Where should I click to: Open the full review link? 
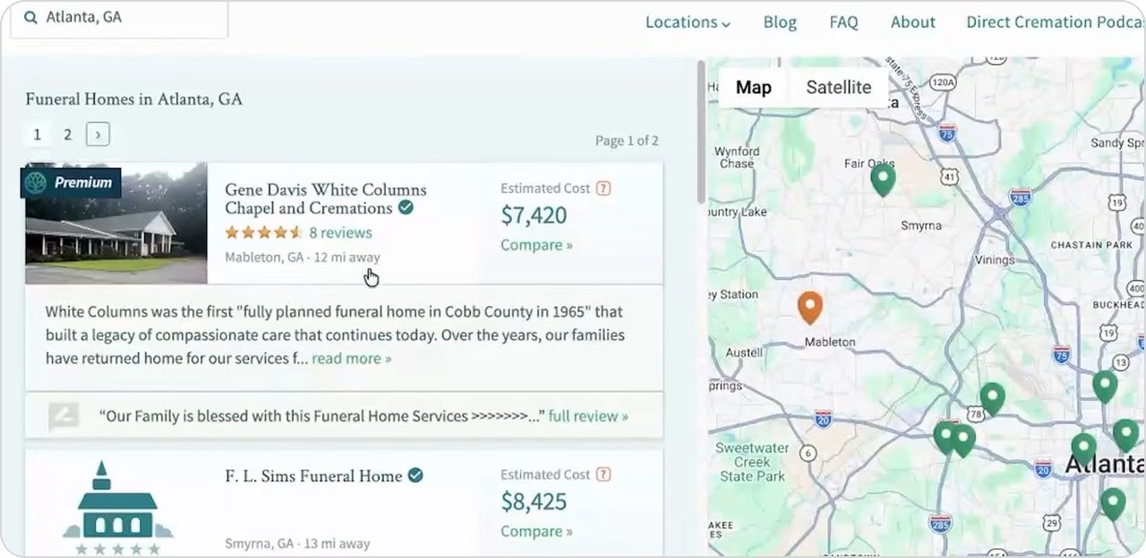[588, 416]
